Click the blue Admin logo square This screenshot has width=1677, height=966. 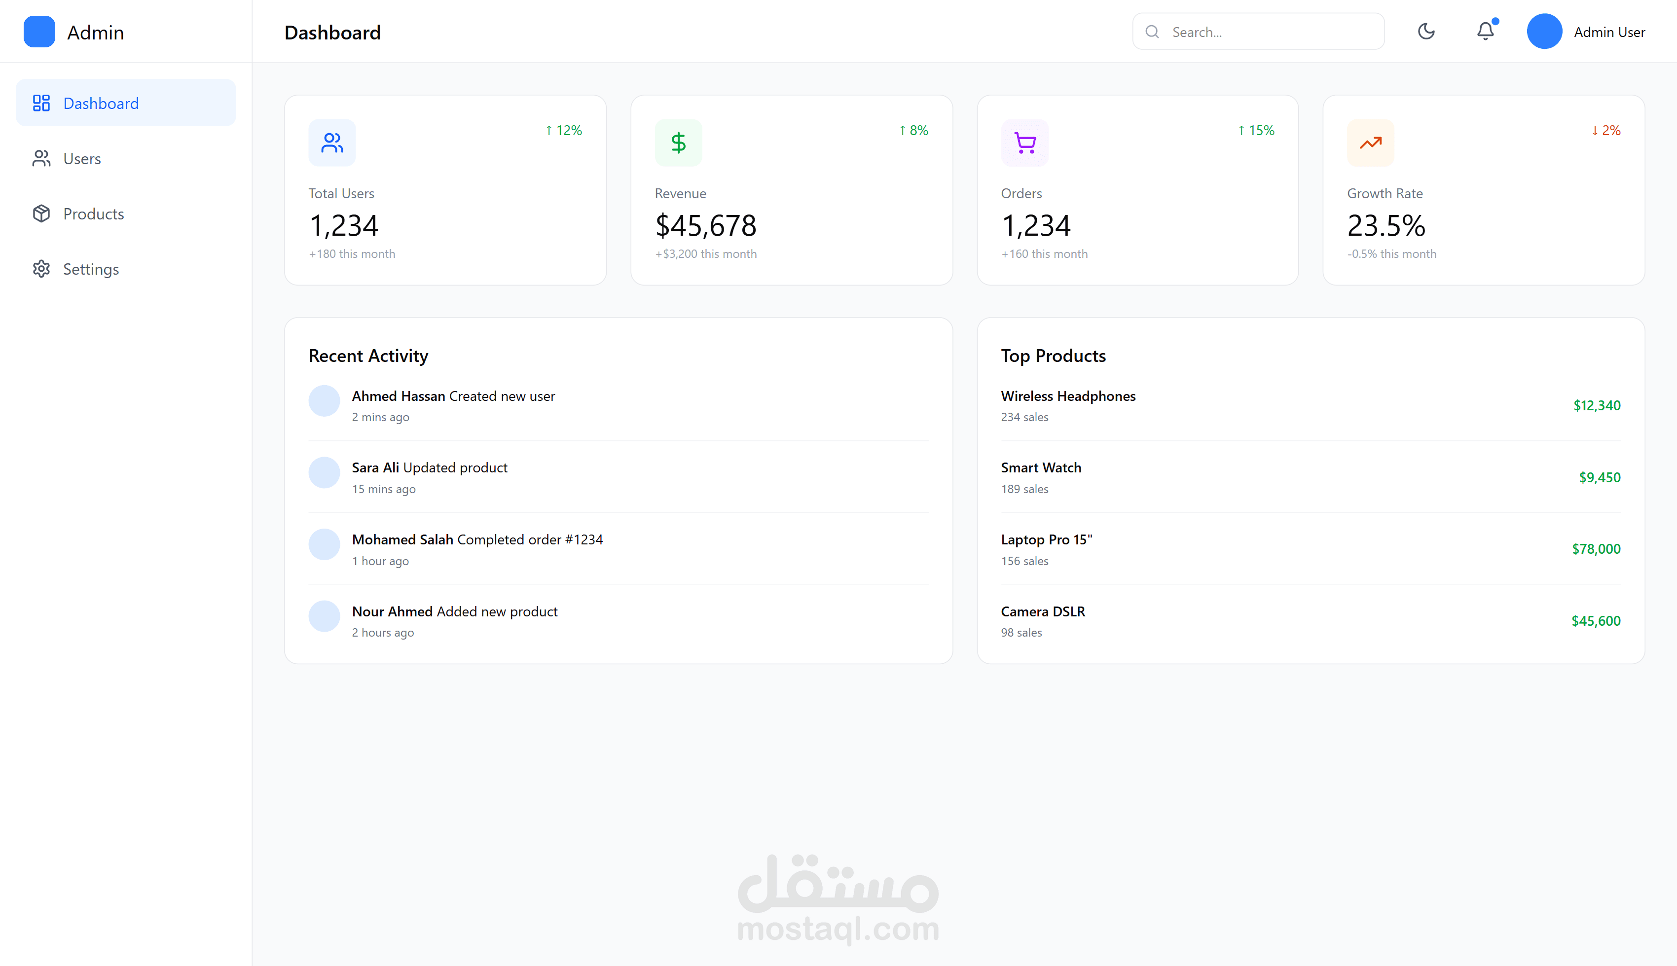pos(39,32)
